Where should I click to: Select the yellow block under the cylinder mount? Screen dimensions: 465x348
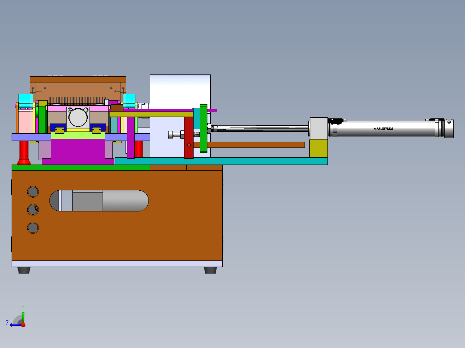point(318,148)
